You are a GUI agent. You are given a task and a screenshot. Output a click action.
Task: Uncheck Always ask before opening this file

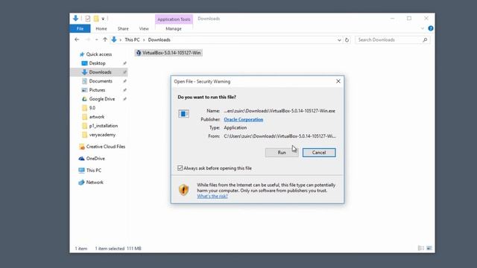click(x=180, y=168)
